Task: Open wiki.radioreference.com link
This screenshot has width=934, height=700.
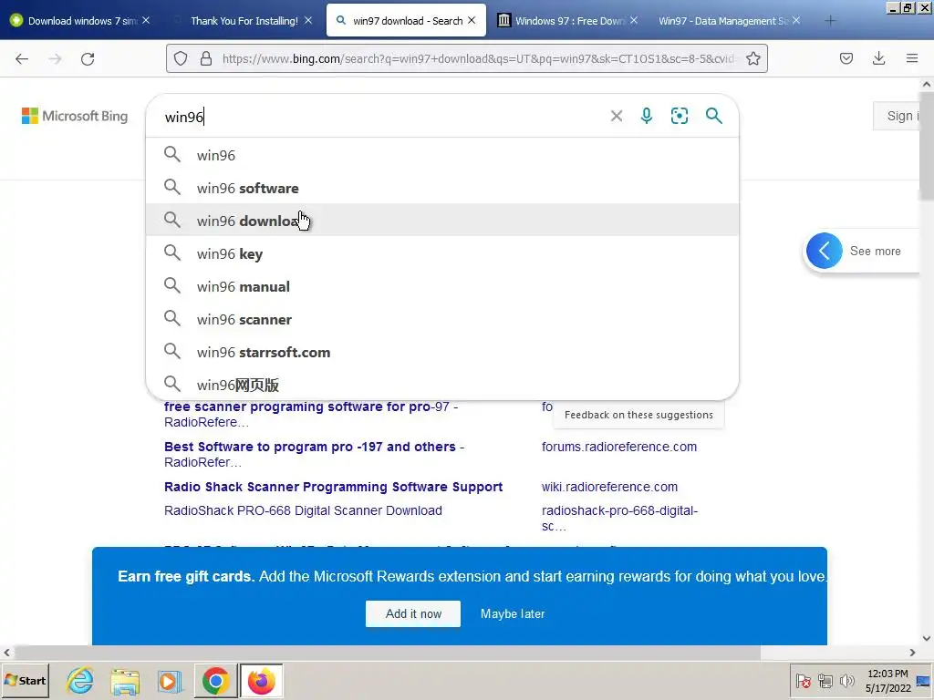Action: tap(609, 487)
